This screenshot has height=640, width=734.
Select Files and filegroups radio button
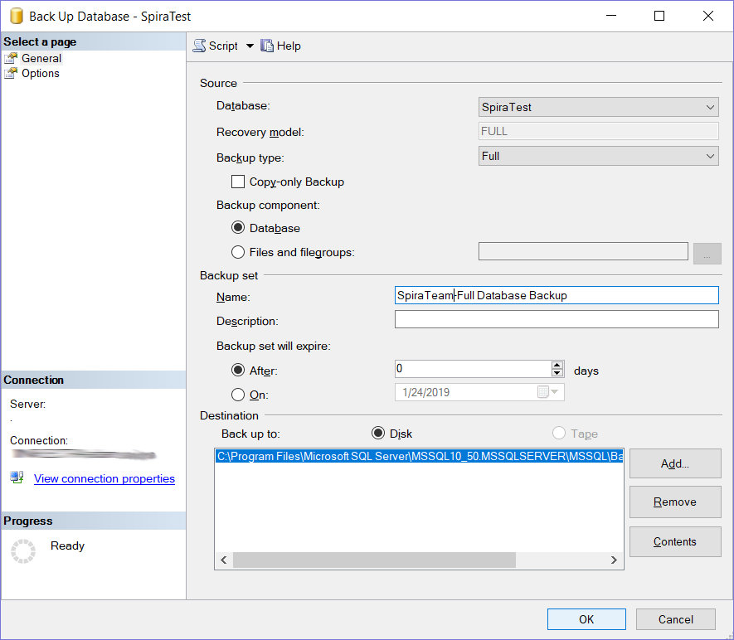tap(239, 252)
